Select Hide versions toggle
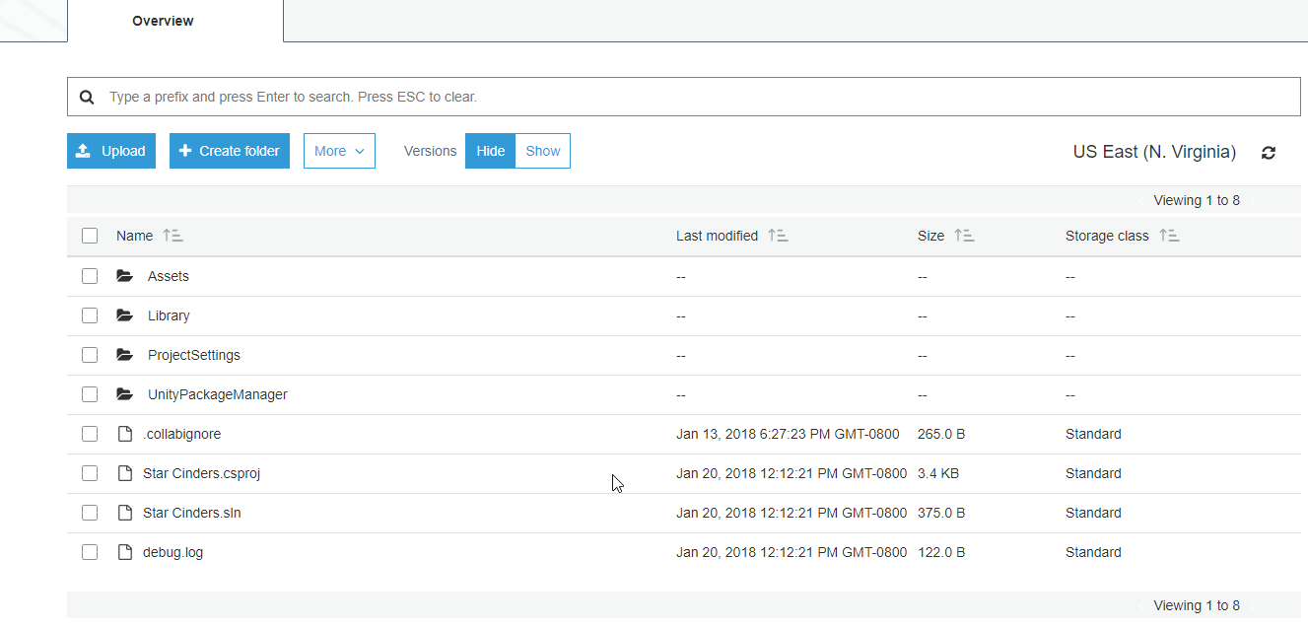Image resolution: width=1308 pixels, height=628 pixels. [490, 151]
